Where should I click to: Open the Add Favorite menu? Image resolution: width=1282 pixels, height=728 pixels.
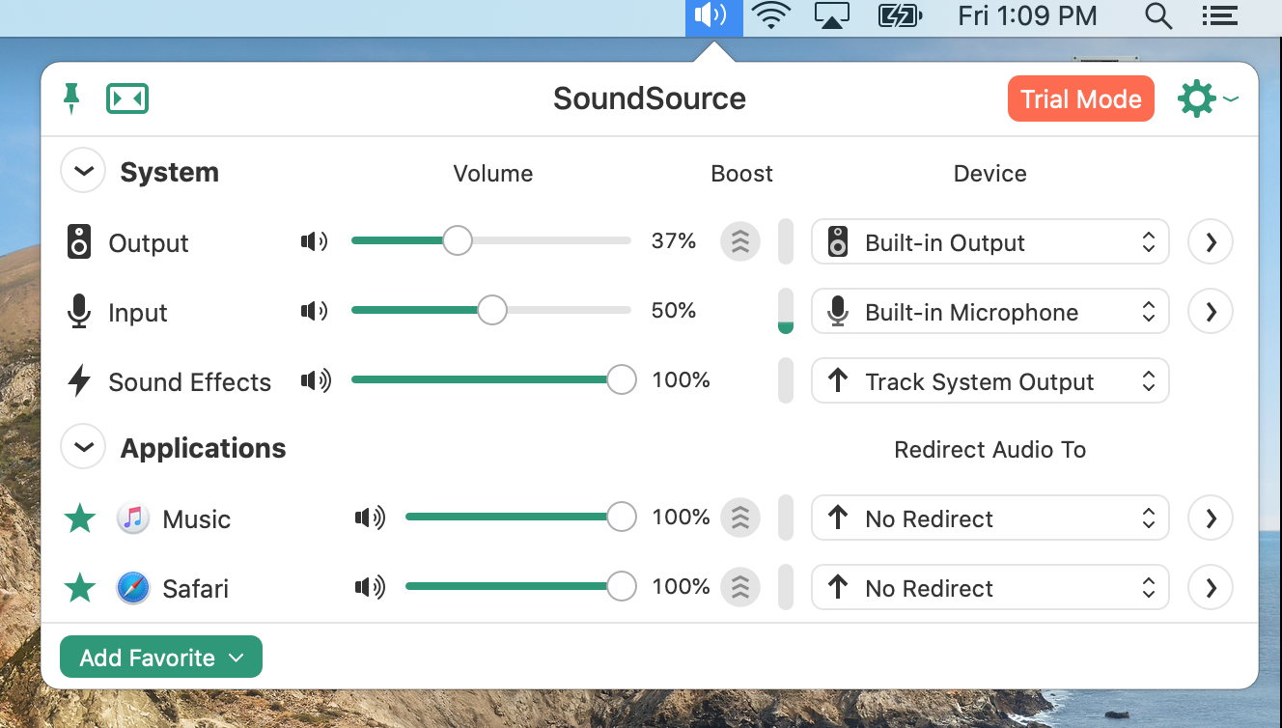(x=161, y=658)
